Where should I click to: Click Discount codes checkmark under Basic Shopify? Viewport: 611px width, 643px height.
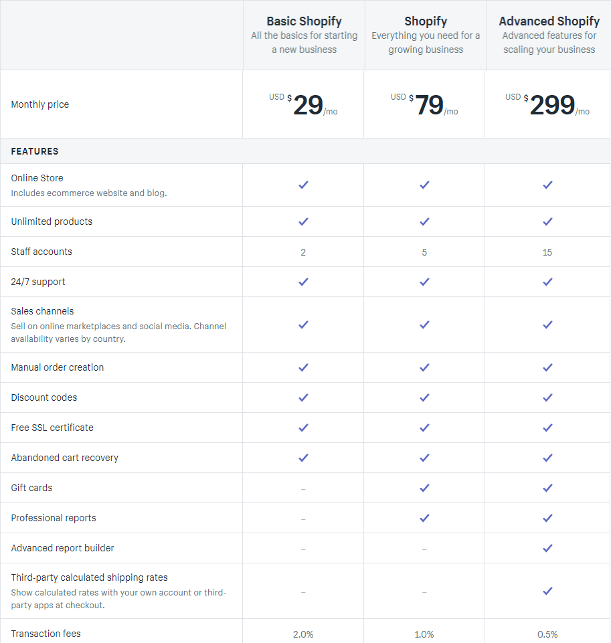(303, 397)
